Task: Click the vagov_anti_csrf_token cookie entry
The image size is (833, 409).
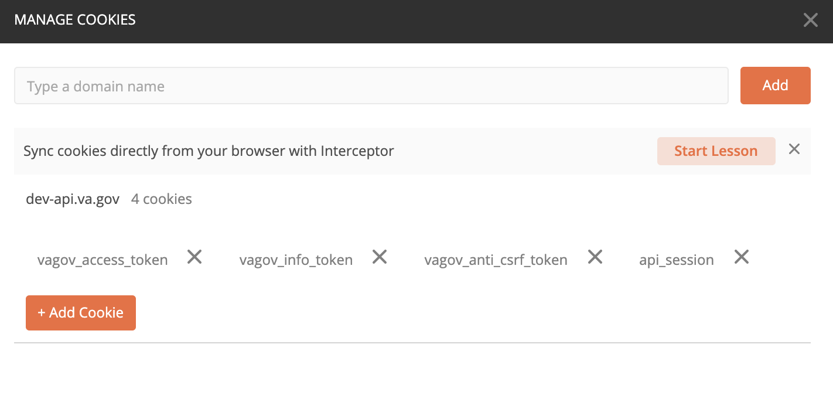Action: click(x=496, y=260)
